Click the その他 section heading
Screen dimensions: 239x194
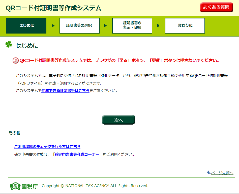[x=14, y=133]
